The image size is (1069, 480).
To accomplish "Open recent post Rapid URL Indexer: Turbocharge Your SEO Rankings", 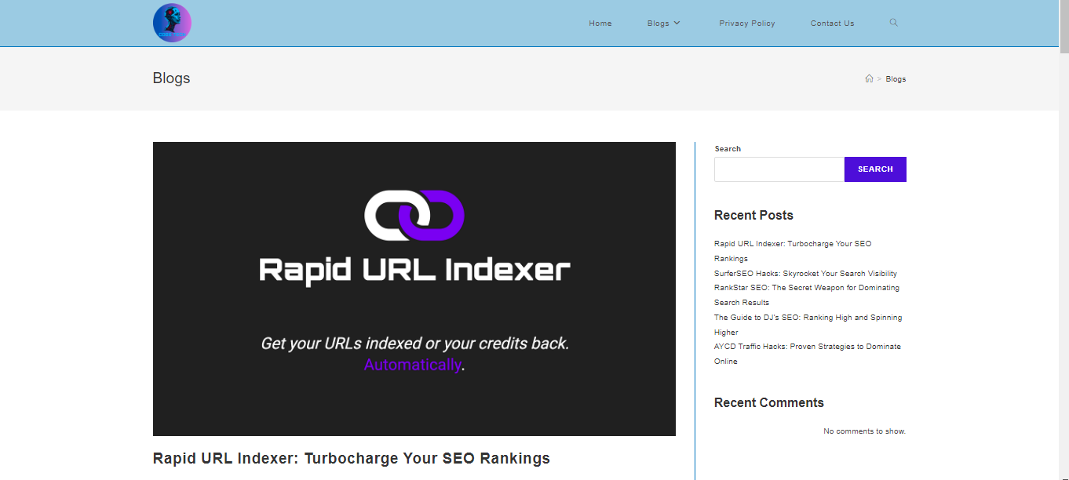I will coord(793,251).
